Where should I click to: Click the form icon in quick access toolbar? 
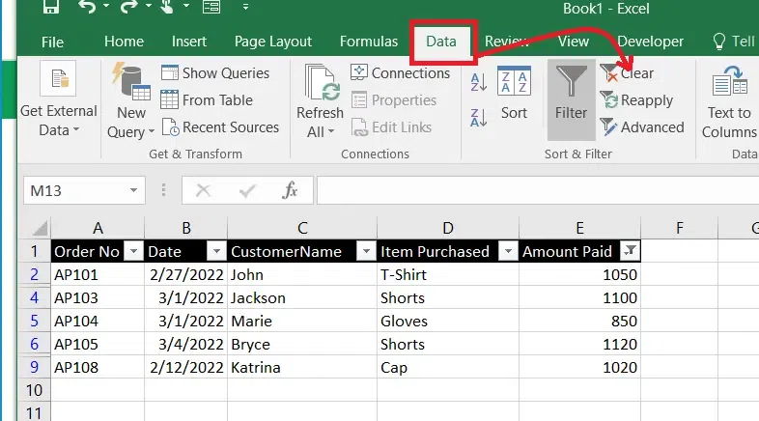[211, 7]
